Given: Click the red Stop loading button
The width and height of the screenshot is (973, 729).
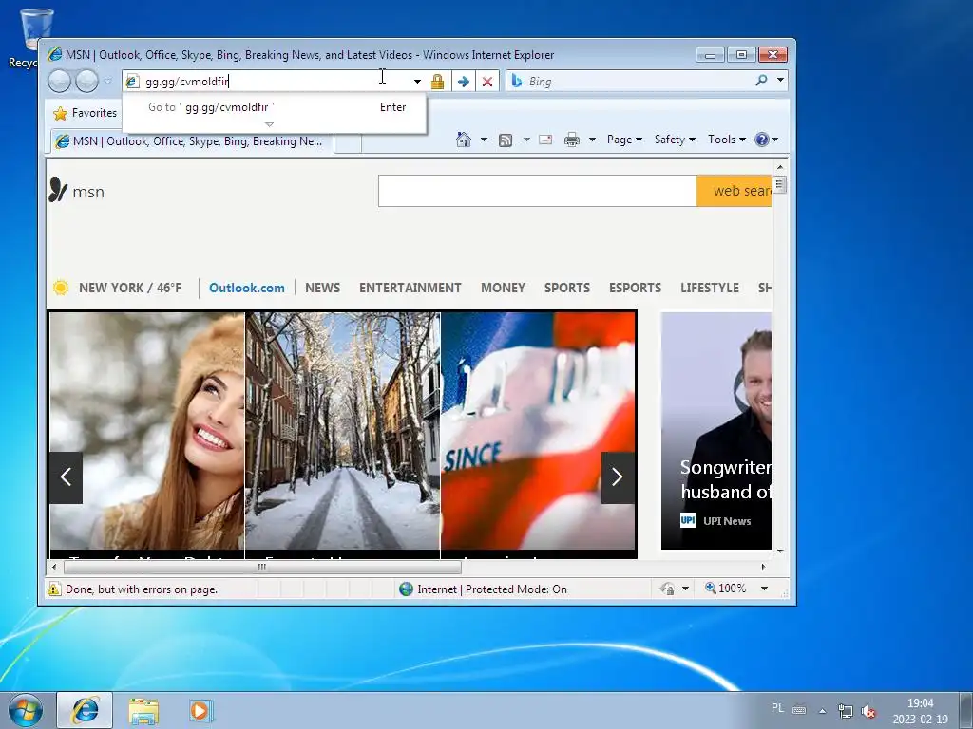Looking at the screenshot, I should [x=487, y=82].
